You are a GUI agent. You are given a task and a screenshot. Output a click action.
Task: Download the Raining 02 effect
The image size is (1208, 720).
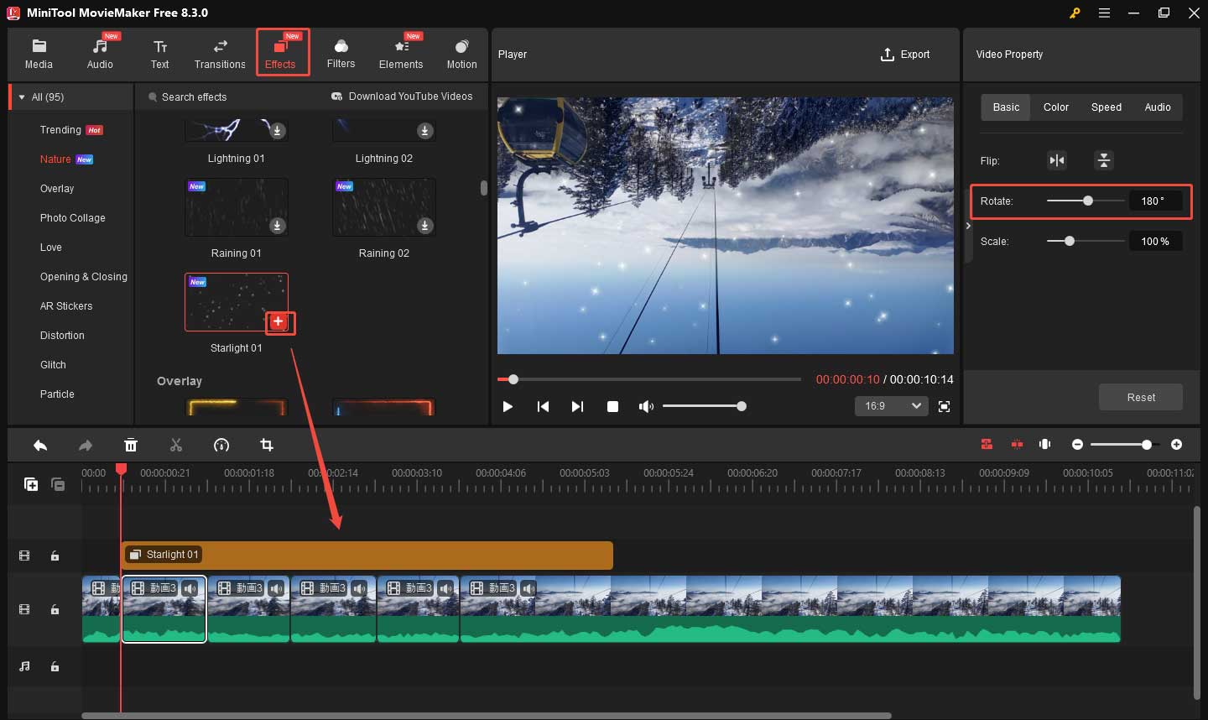425,226
